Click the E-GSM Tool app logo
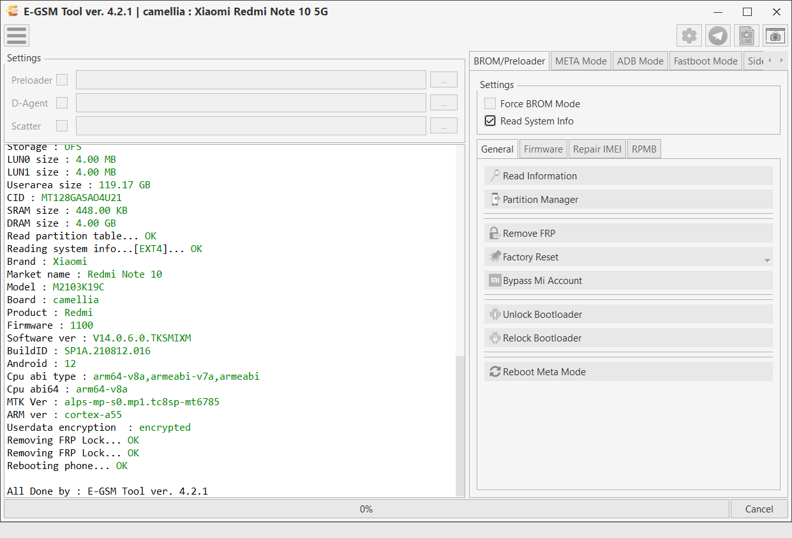The image size is (792, 538). pos(12,11)
